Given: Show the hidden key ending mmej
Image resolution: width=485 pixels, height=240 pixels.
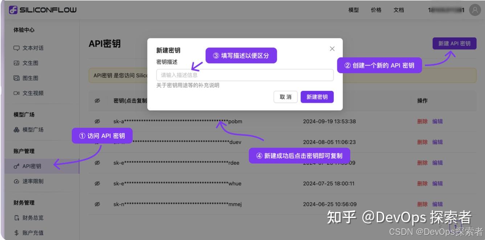Looking at the screenshot, I should pyautogui.click(x=97, y=204).
